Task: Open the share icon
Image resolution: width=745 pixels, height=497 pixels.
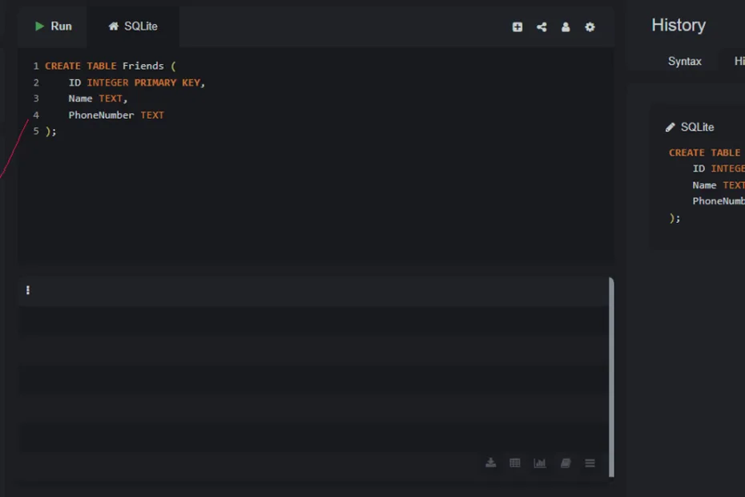Action: [x=542, y=27]
